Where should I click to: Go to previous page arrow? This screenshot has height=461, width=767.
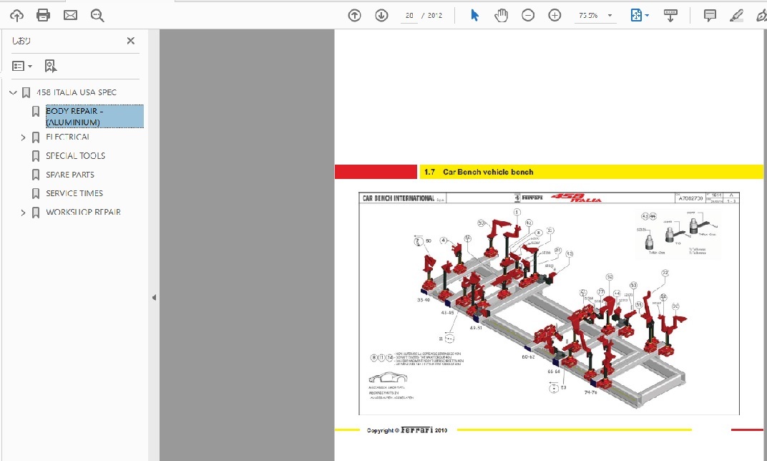coord(355,16)
